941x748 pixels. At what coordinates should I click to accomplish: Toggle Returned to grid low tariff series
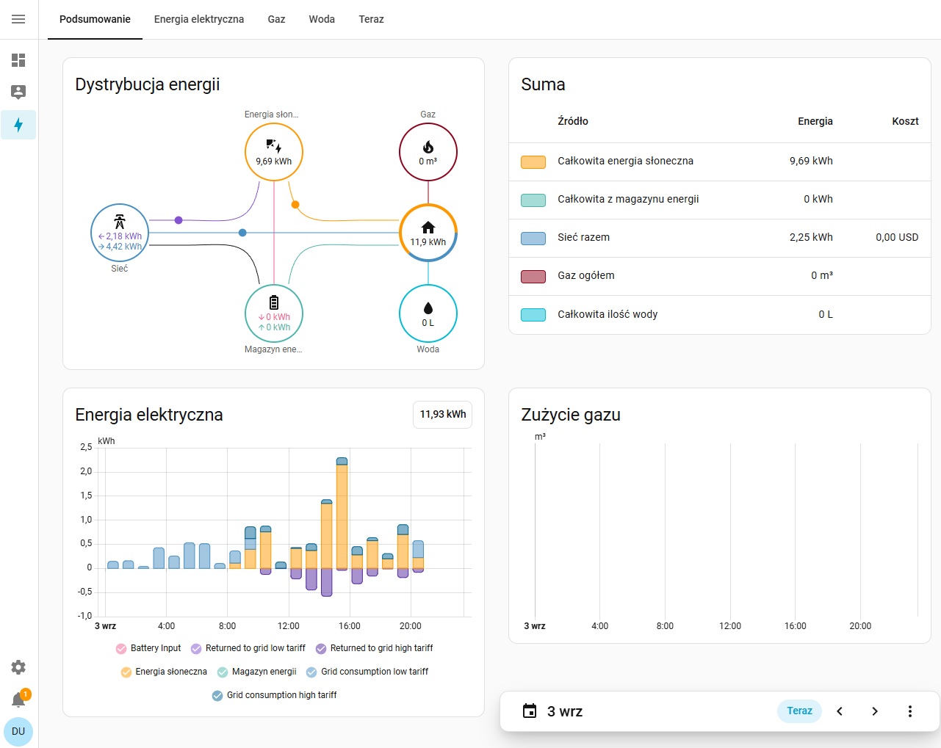pyautogui.click(x=248, y=648)
